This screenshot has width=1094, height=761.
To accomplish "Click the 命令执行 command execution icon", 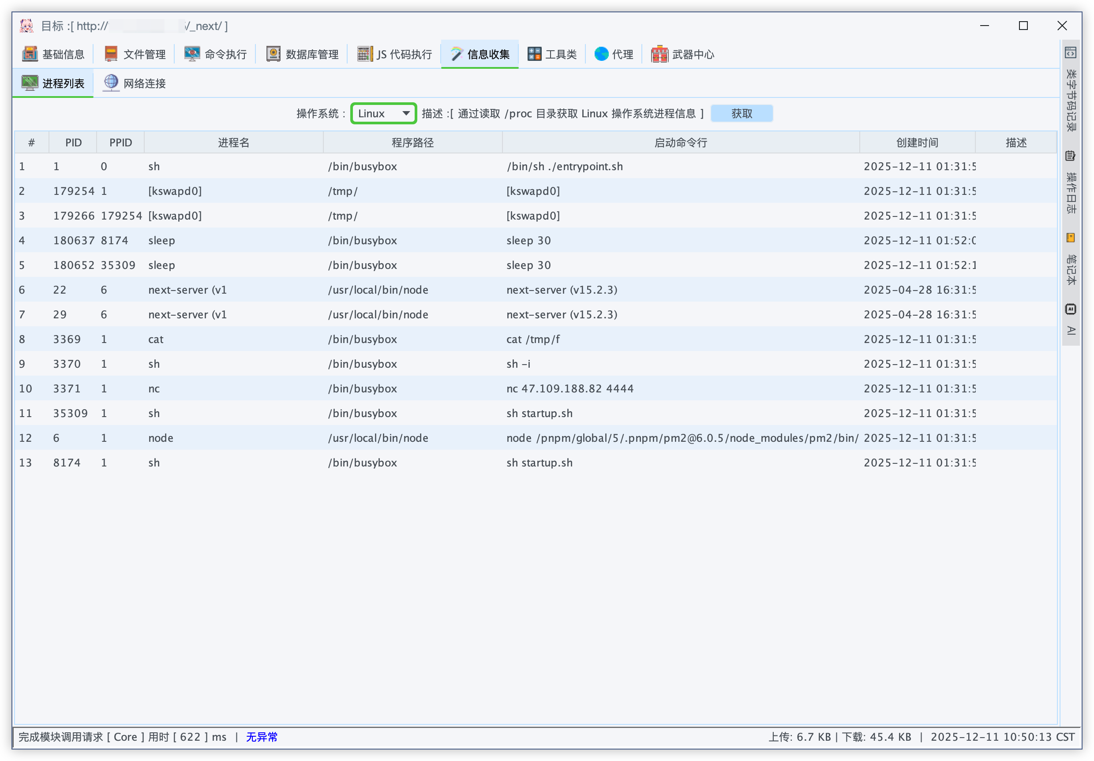I will pos(192,54).
